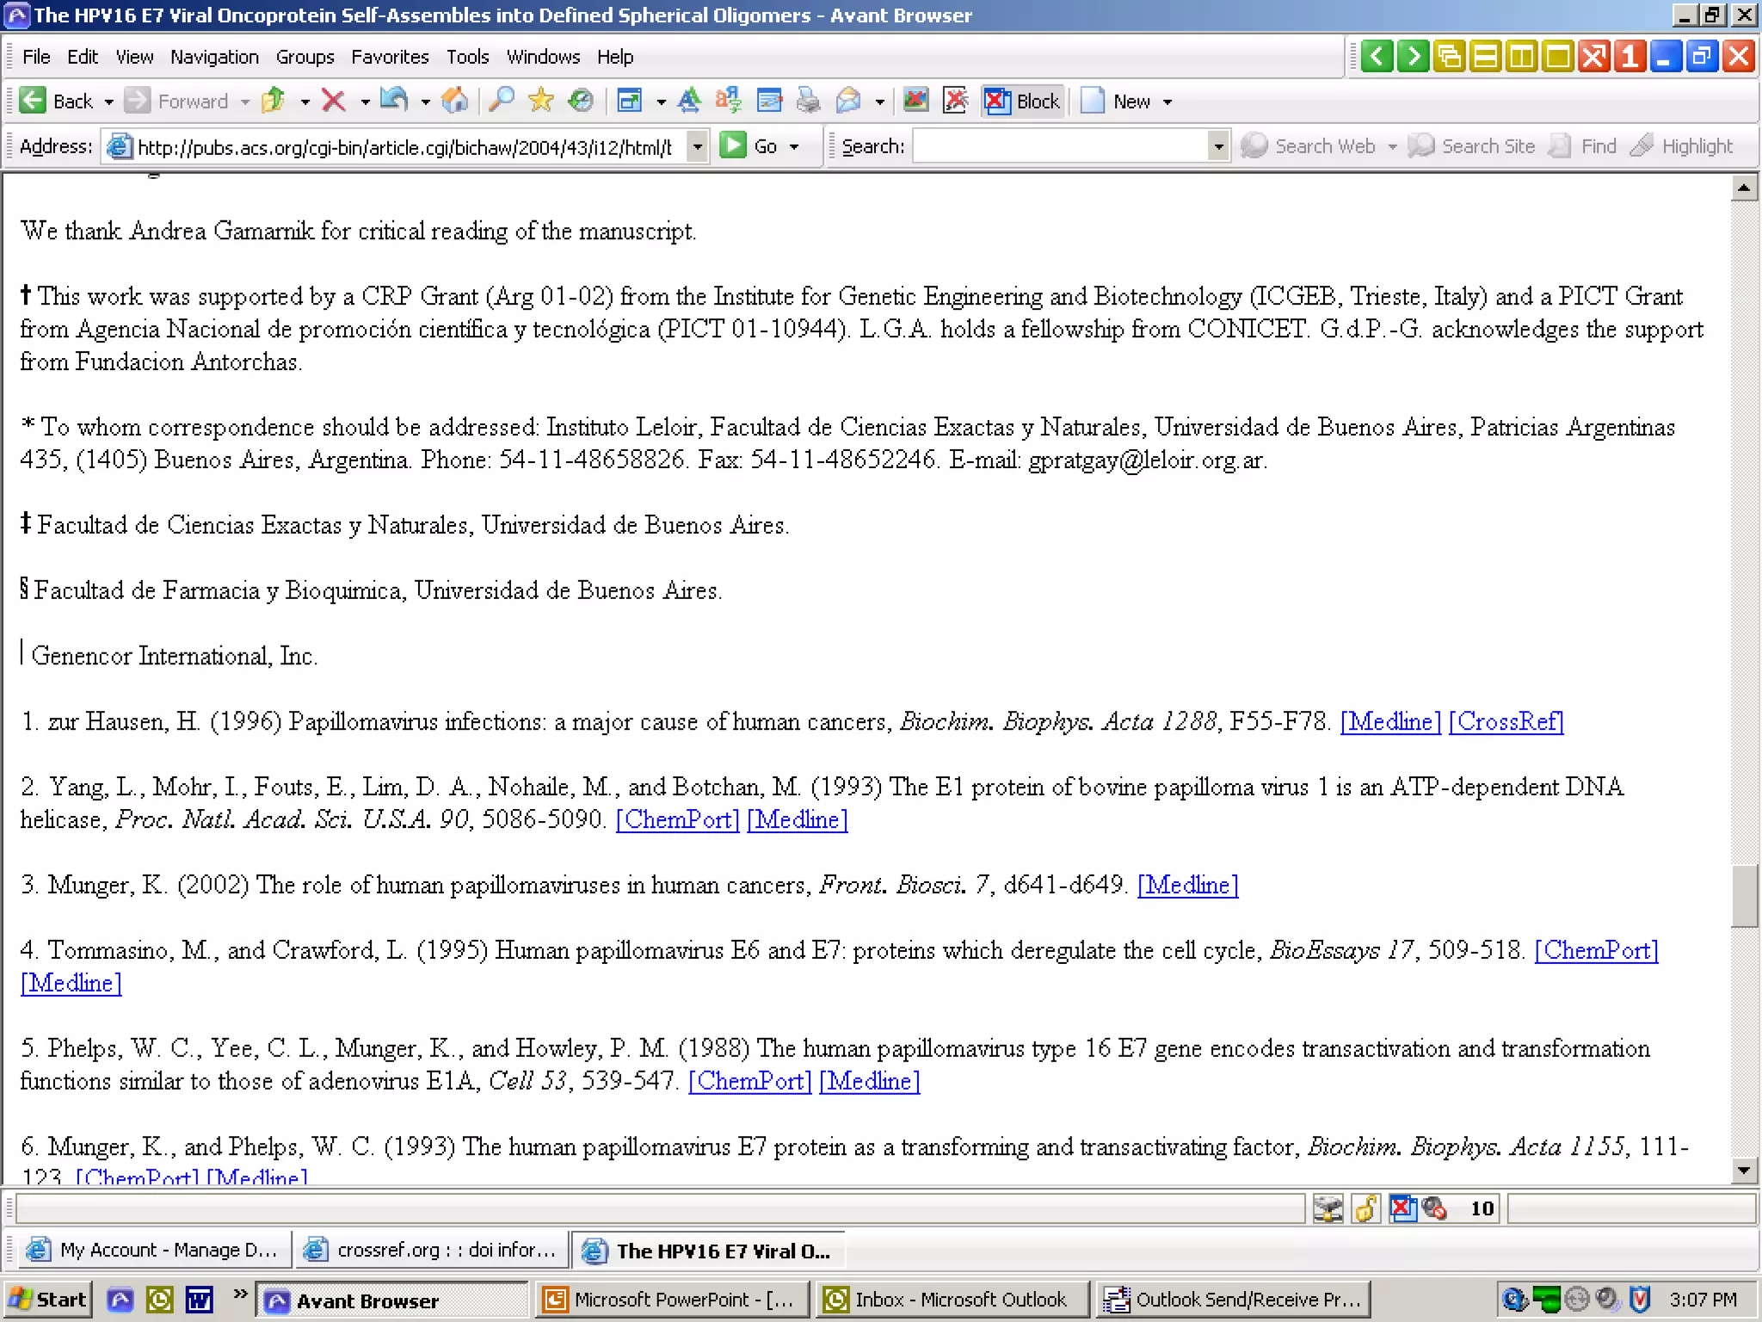Click the History clock icon
The image size is (1762, 1322).
[581, 102]
